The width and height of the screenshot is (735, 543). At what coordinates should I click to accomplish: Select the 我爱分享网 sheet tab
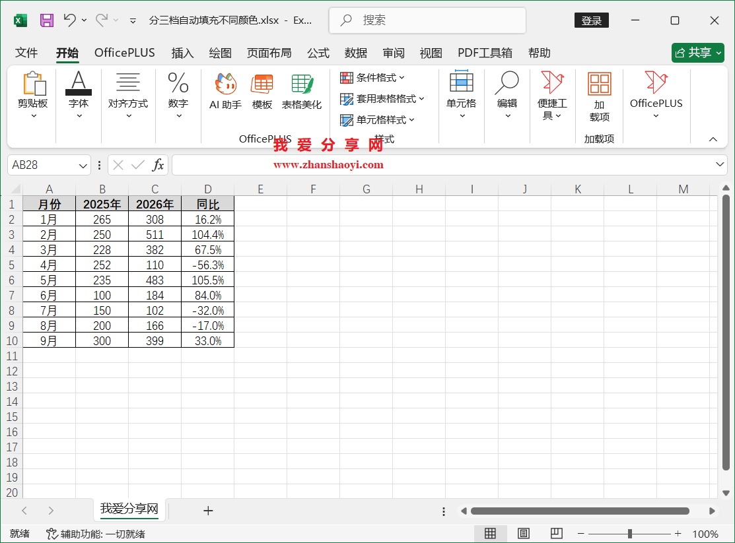click(129, 509)
